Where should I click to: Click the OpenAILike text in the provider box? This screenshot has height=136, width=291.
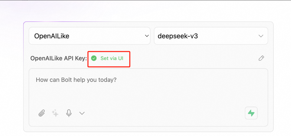coord(52,36)
